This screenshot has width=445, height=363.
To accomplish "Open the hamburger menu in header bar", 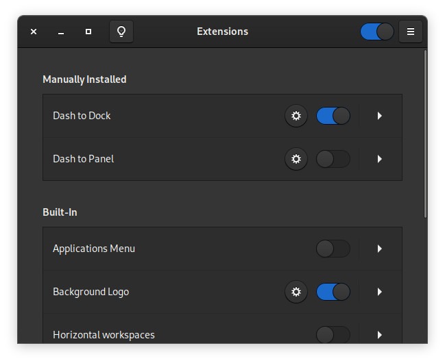I will click(411, 32).
